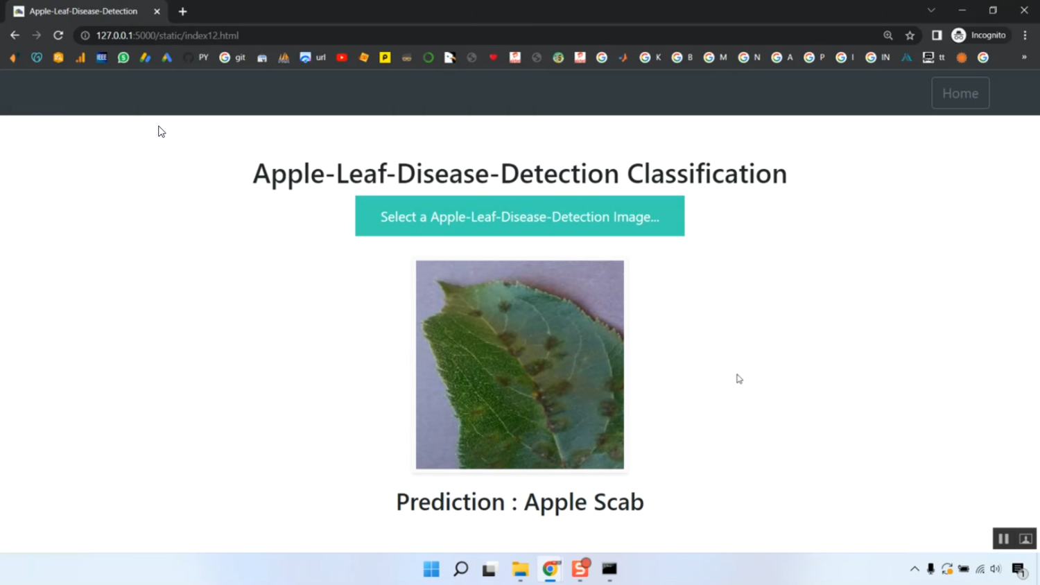Screen dimensions: 1040x585
Task: Click the 'Prediction : Apple Scab' result text
Action: coord(520,502)
